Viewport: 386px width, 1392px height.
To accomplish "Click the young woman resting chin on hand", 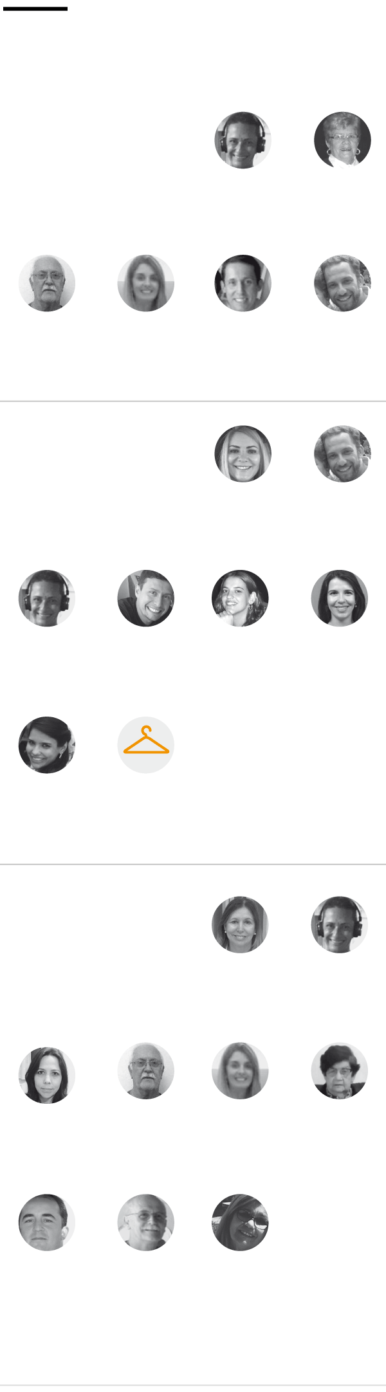I will click(x=240, y=598).
